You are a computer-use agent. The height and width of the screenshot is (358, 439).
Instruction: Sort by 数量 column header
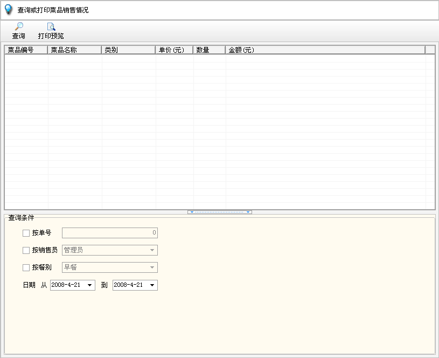point(209,50)
